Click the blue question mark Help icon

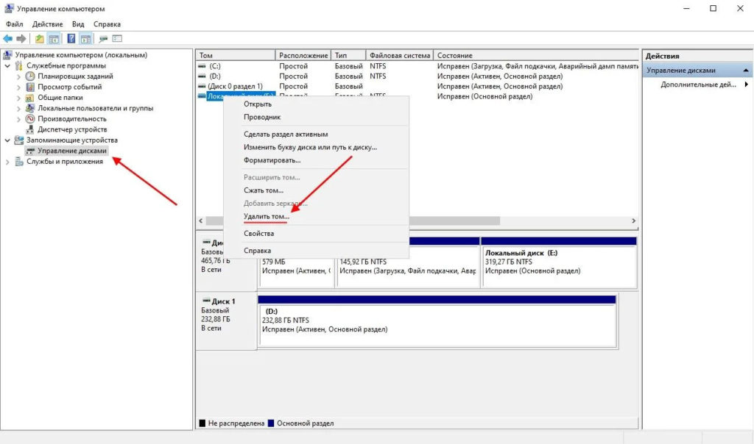[71, 39]
